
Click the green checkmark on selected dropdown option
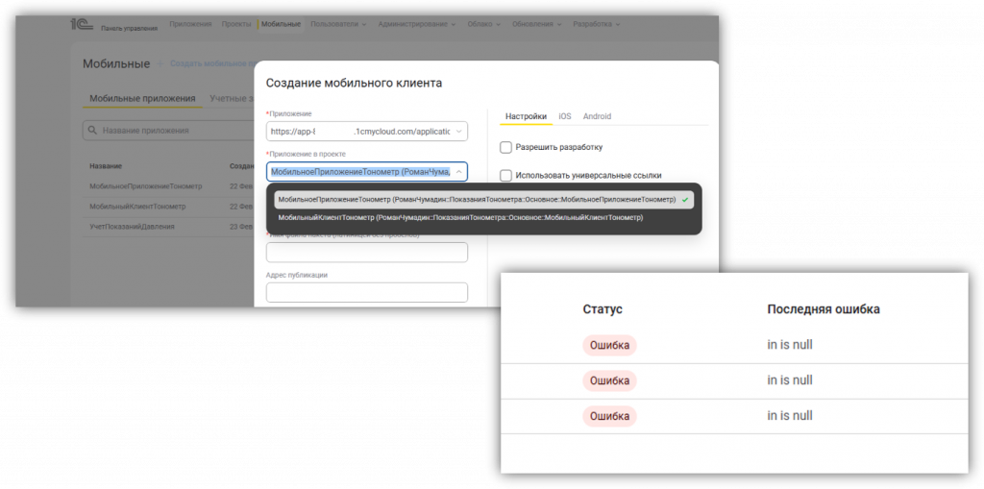684,200
